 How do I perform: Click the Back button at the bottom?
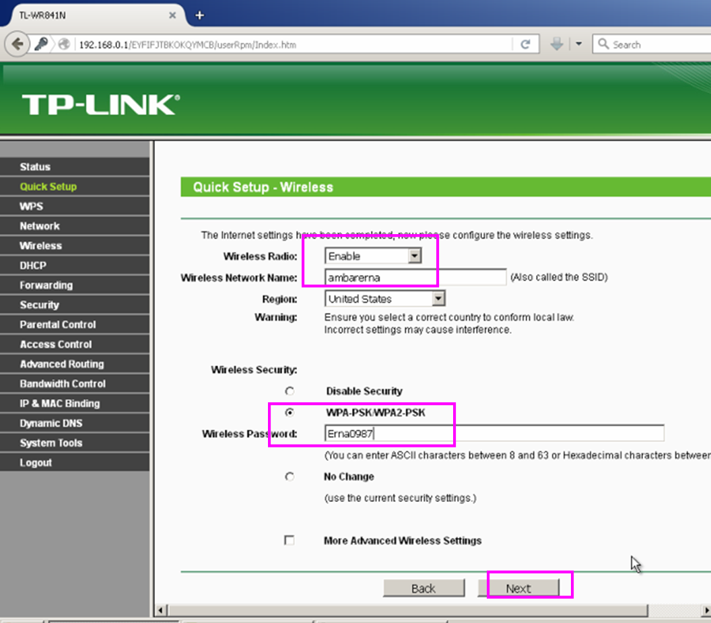coord(424,587)
